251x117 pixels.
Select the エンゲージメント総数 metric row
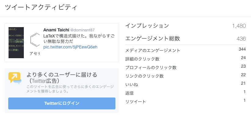[185, 38]
